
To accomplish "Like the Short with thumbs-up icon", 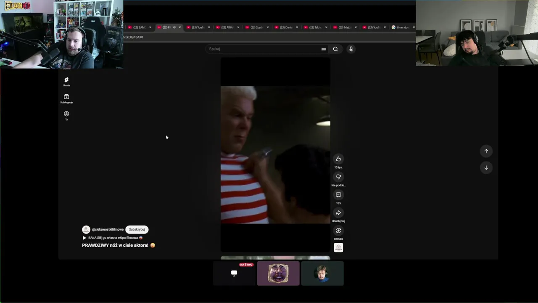I will 338,159.
